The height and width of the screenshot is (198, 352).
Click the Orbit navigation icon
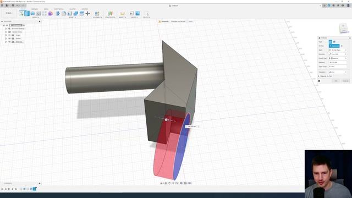[161, 183]
